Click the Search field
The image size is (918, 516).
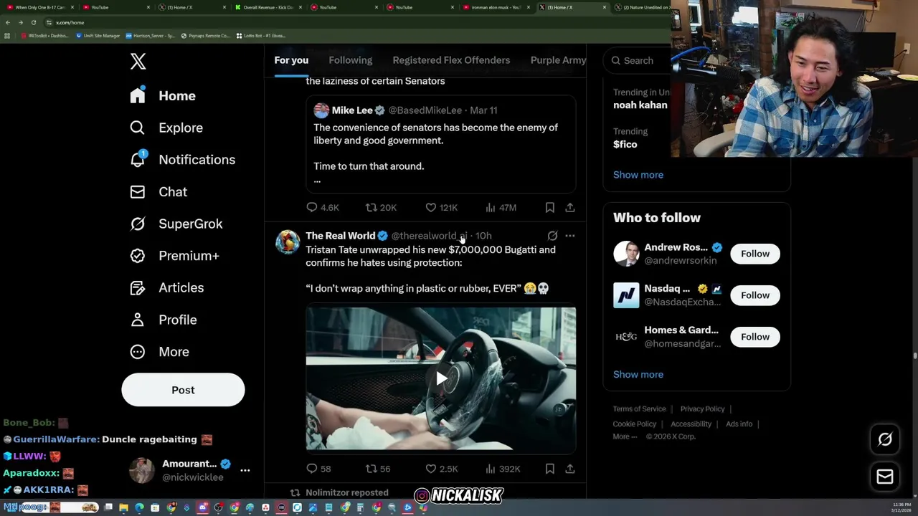pos(638,61)
